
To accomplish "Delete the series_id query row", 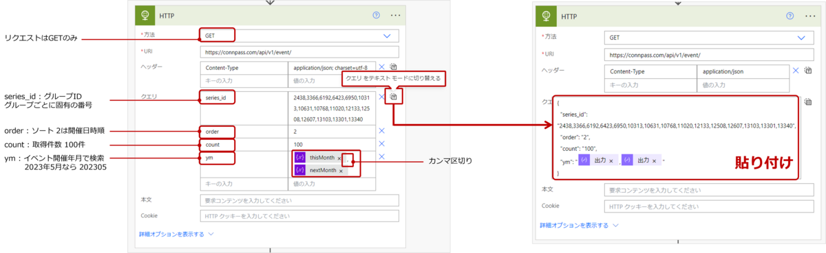I will coord(381,97).
